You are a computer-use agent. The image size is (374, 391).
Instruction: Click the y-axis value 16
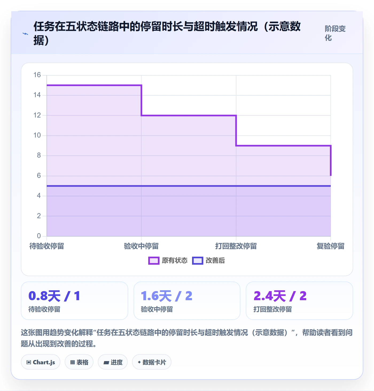pyautogui.click(x=37, y=75)
